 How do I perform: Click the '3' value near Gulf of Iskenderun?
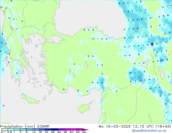(102, 83)
